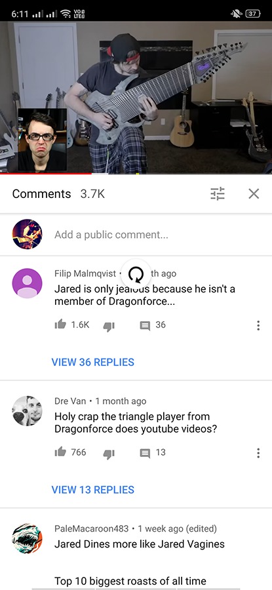Like Filip Malmqvist's comment
The image size is (272, 590).
(60, 324)
